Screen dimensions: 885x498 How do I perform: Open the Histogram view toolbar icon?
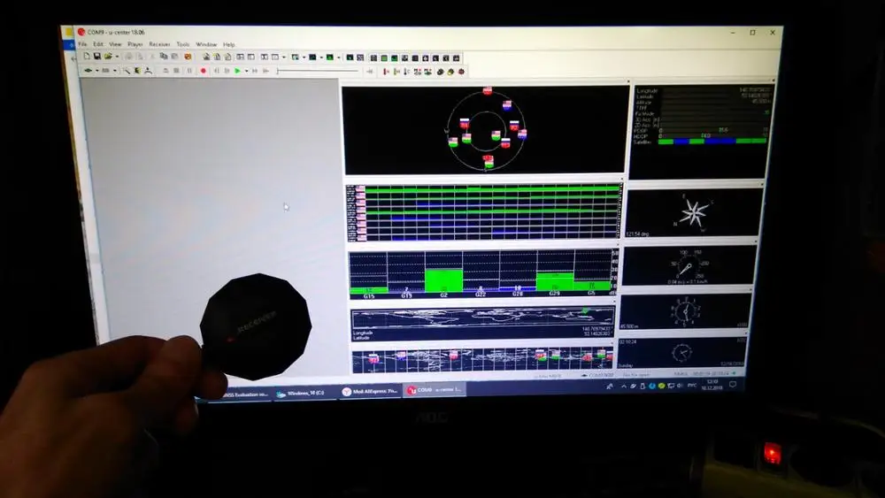click(x=312, y=57)
